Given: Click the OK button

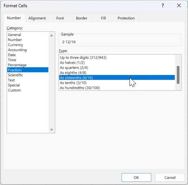Looking at the screenshot, I should click(x=136, y=177).
